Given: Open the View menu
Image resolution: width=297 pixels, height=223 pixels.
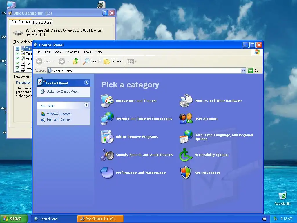Looking at the screenshot, I should pyautogui.click(x=58, y=52).
